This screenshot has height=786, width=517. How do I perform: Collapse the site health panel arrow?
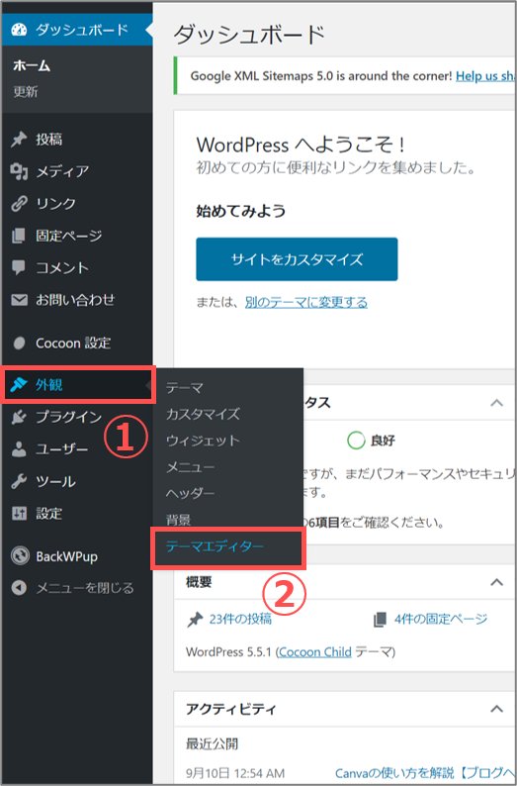[x=496, y=403]
